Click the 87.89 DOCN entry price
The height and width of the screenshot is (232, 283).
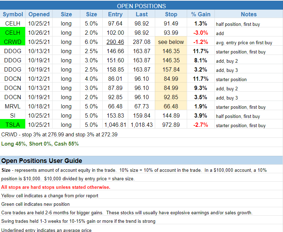coord(115,88)
